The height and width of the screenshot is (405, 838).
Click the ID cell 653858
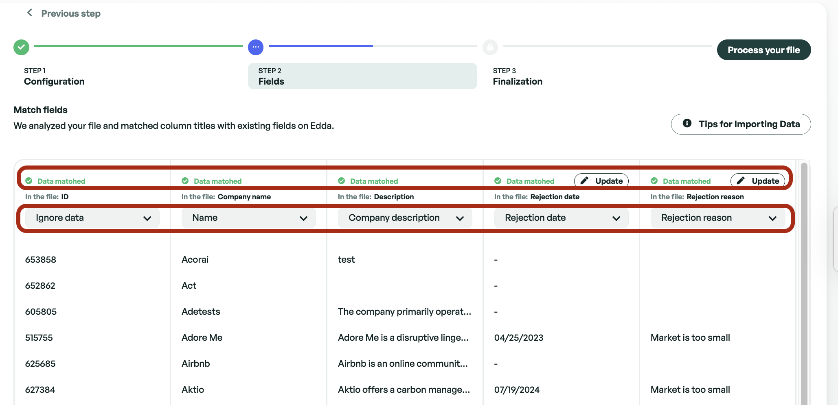[41, 259]
